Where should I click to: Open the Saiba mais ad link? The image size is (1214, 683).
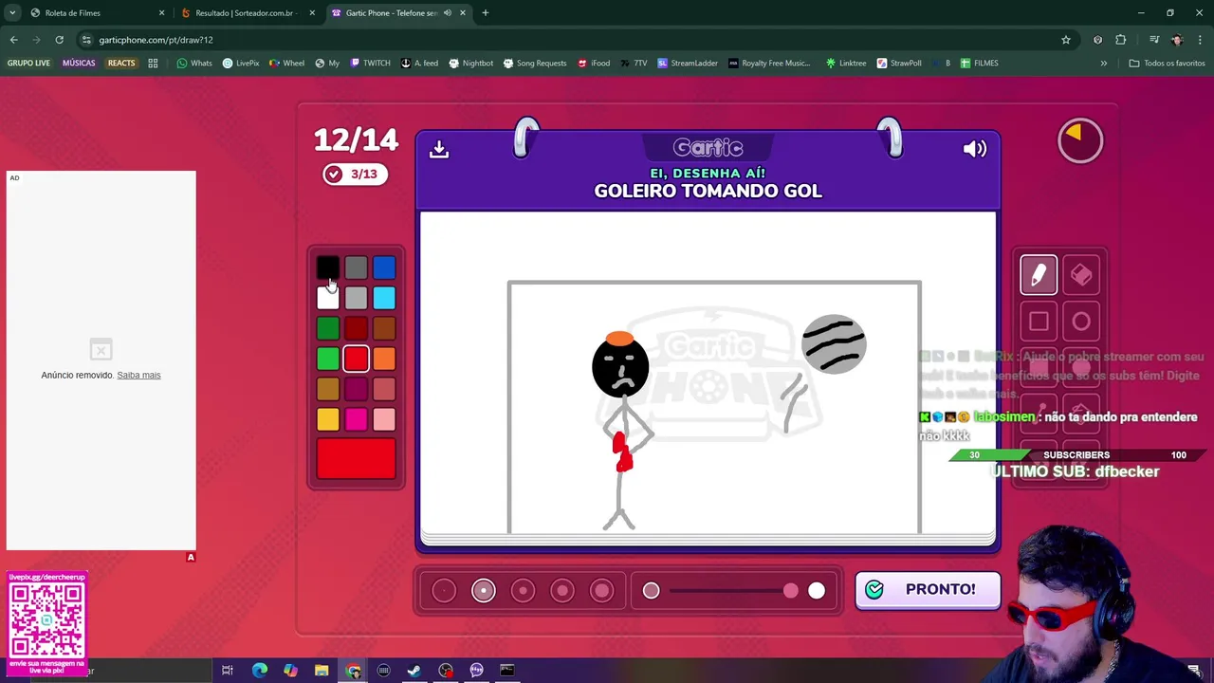[138, 375]
